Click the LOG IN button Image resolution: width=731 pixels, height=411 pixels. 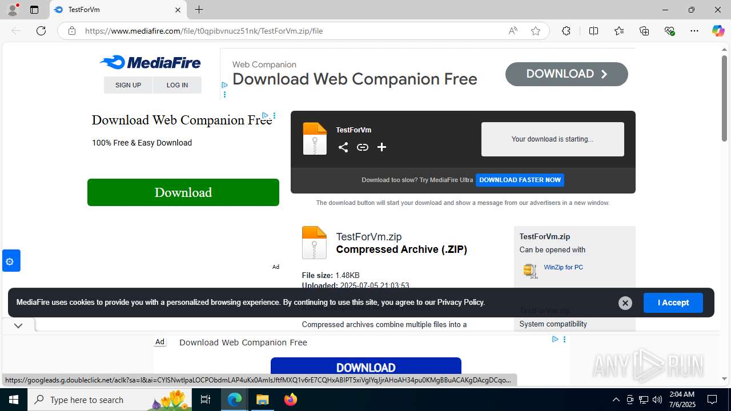[177, 85]
